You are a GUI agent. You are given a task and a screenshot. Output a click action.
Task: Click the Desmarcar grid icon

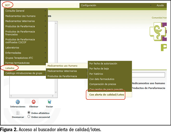point(18,113)
